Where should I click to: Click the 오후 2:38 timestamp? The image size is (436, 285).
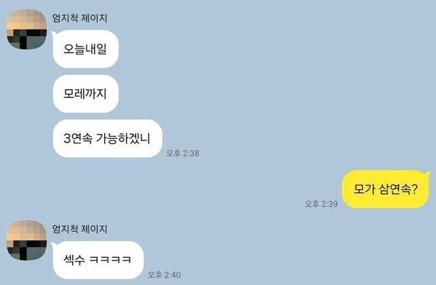click(x=183, y=153)
